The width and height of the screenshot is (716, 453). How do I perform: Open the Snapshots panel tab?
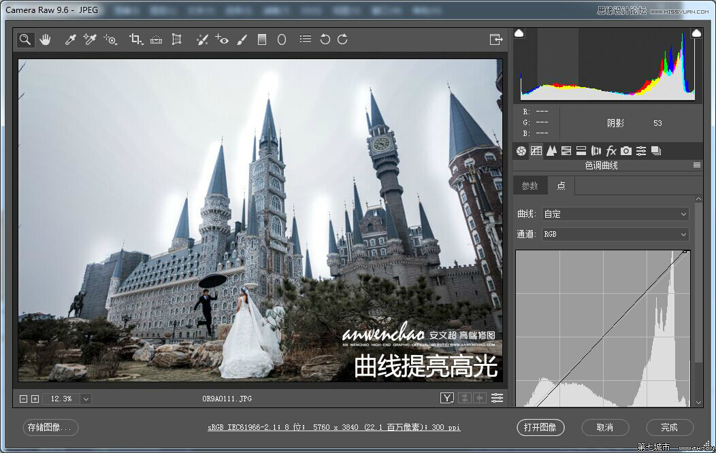(x=656, y=151)
